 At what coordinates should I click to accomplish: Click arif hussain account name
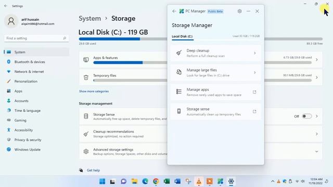[x=30, y=20]
